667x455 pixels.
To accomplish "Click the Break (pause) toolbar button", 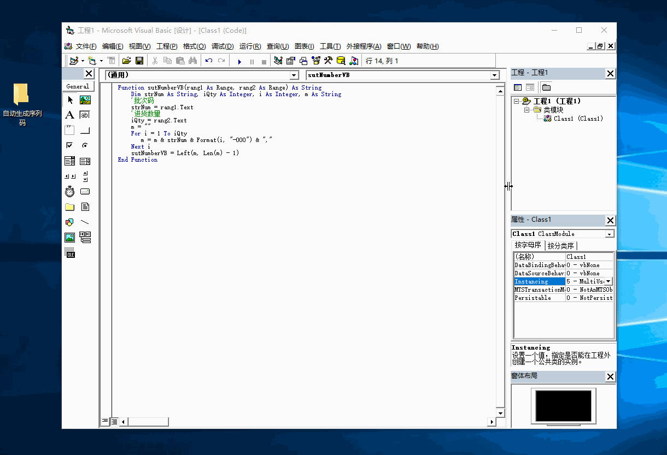I will pyautogui.click(x=251, y=61).
